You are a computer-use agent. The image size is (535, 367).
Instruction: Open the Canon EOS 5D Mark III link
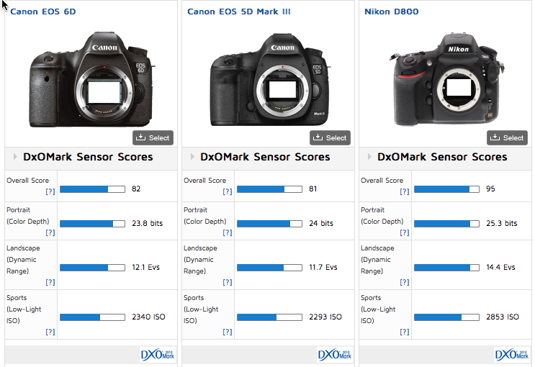point(239,12)
